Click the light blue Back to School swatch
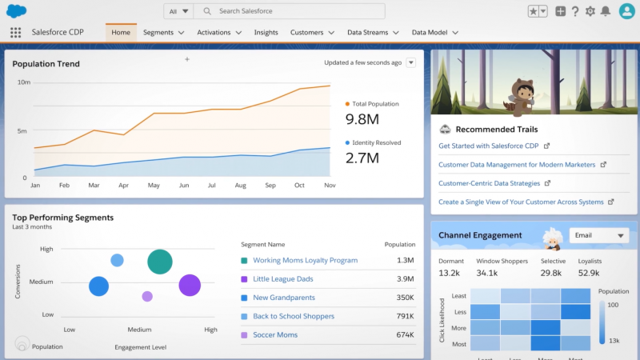 pos(244,316)
